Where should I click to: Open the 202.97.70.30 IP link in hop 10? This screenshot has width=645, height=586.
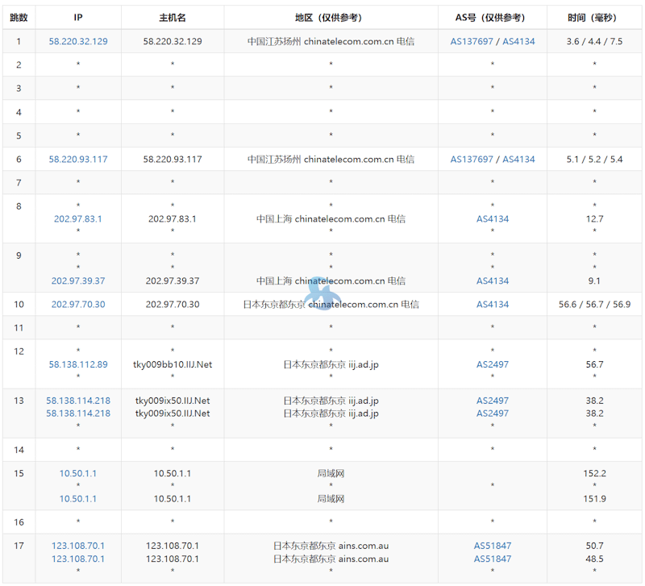point(78,305)
